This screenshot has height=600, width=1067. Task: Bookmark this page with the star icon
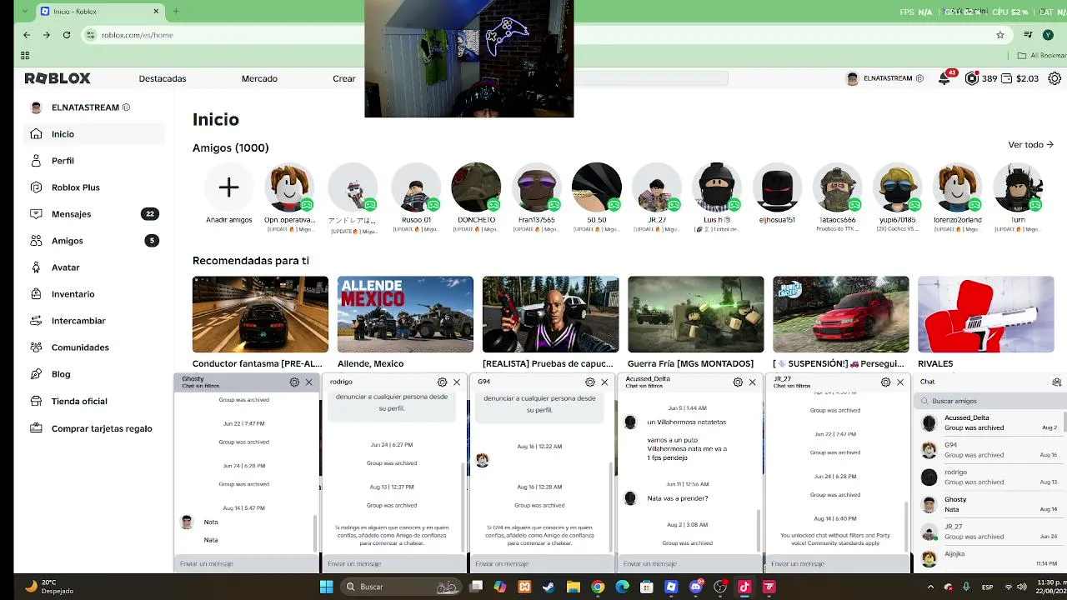(x=1000, y=35)
